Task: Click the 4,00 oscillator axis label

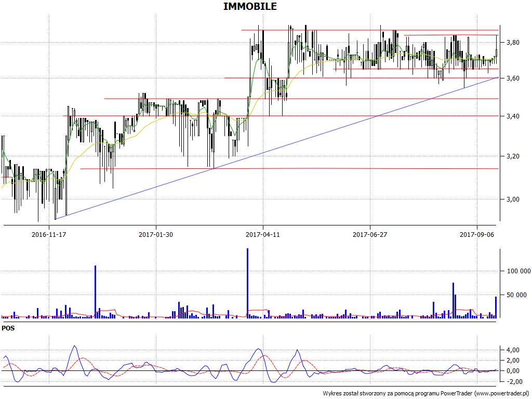Action: 513,350
